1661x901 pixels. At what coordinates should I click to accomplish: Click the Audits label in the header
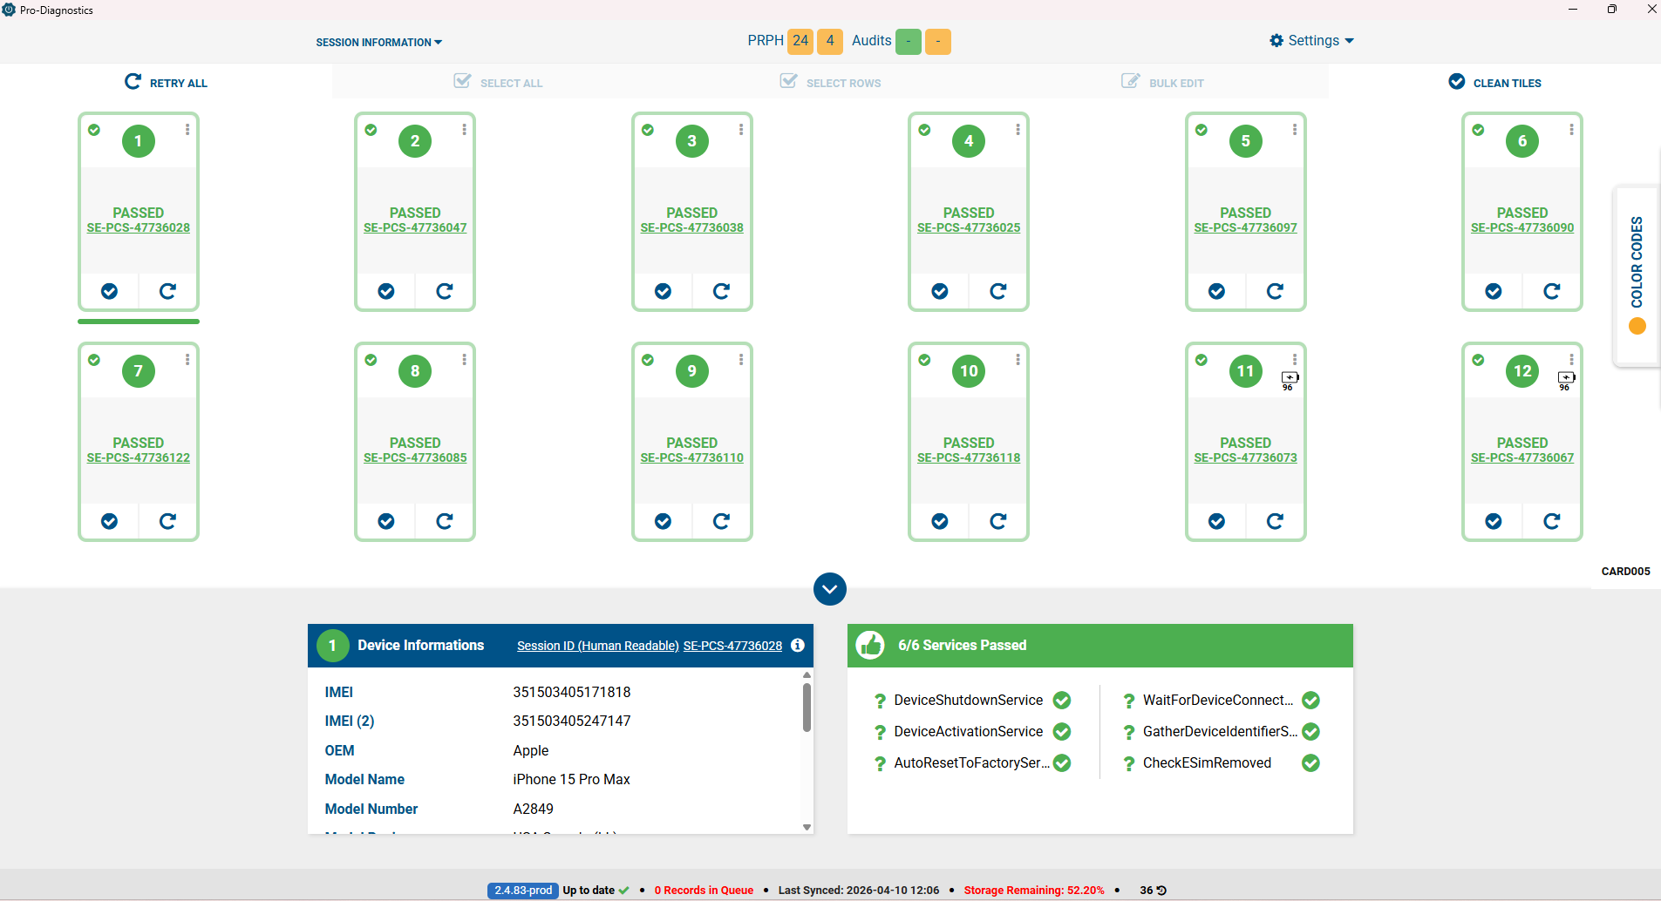[871, 40]
